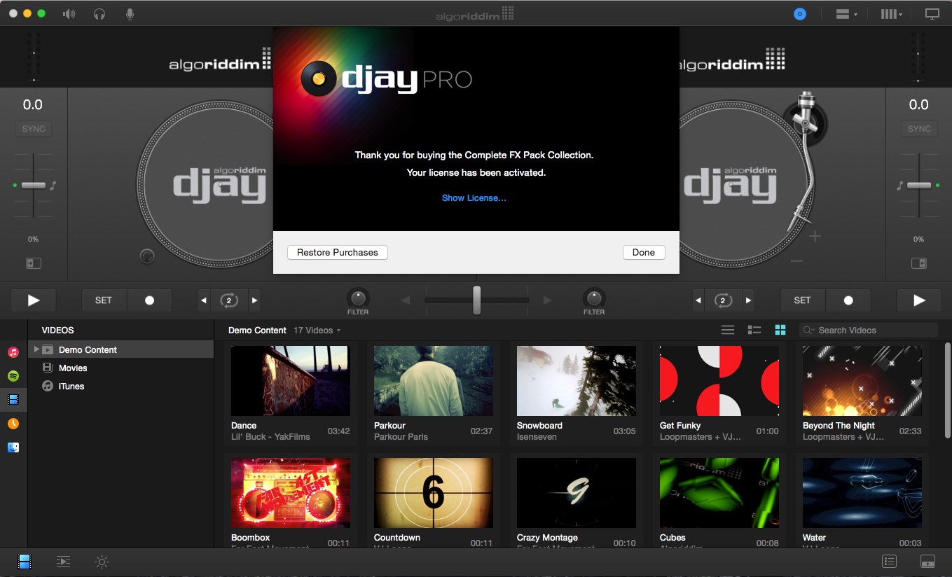Select iTunes in the Videos sidebar
952x577 pixels.
71,386
